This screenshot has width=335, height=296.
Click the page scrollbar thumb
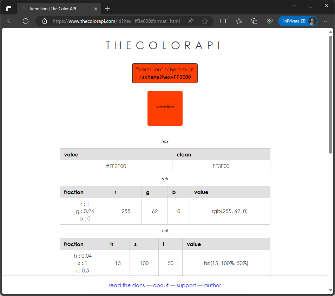point(330,95)
